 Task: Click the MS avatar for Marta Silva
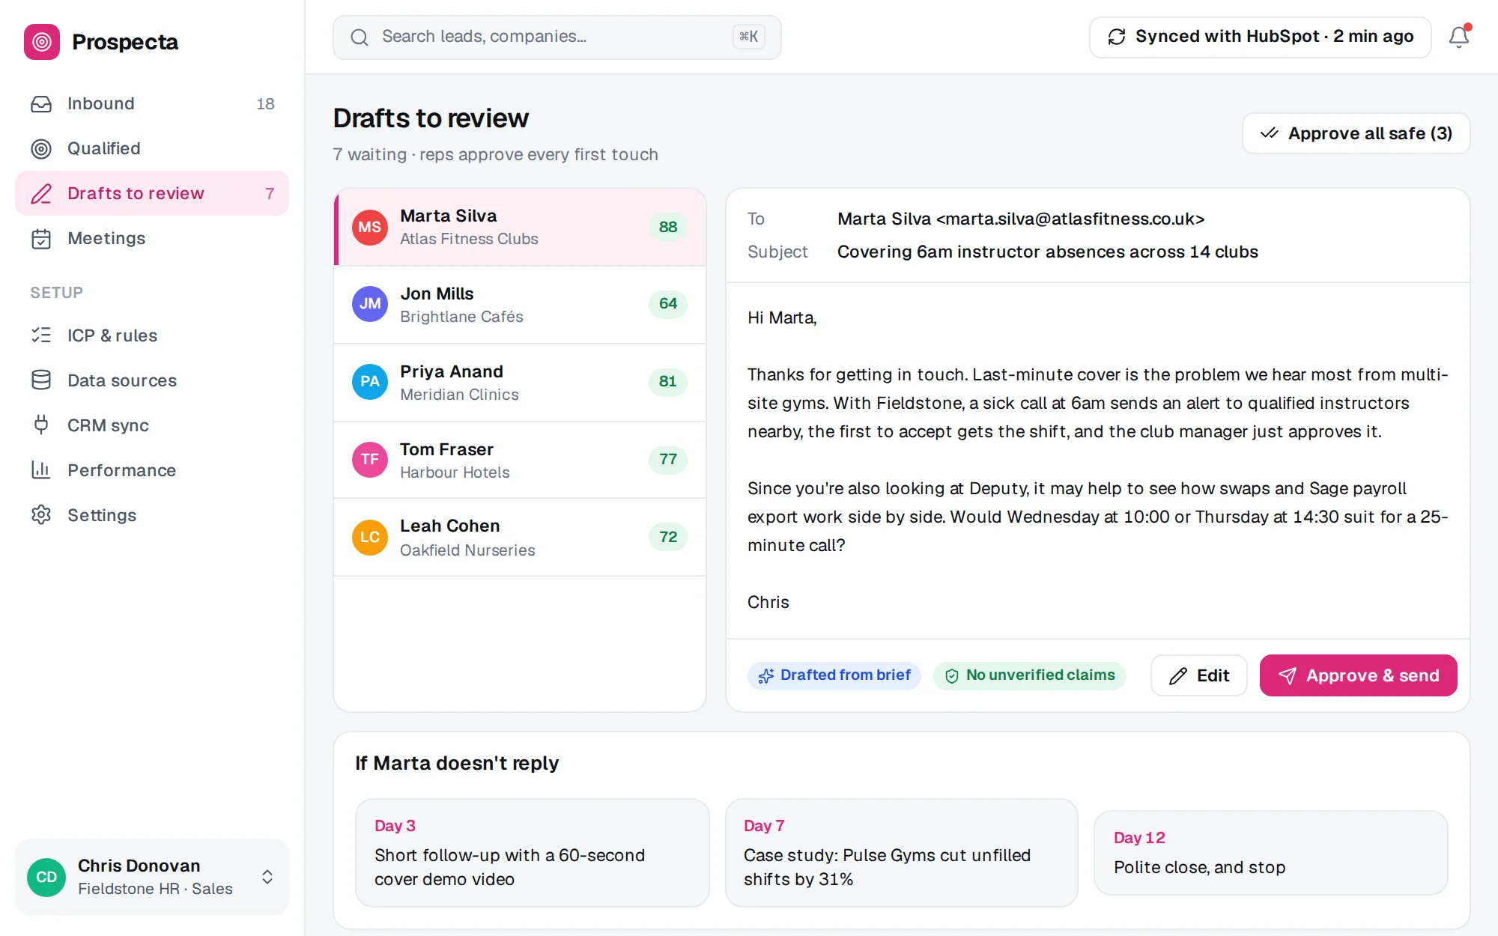[370, 227]
